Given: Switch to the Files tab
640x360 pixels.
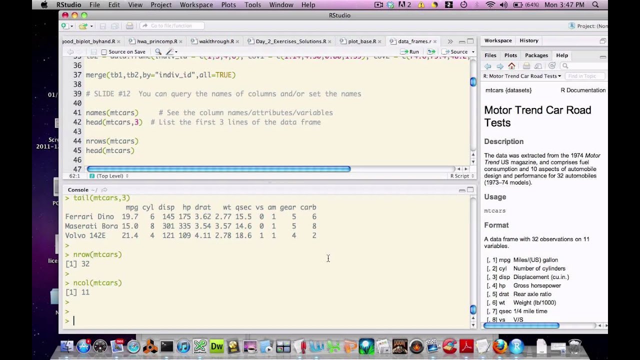Looking at the screenshot, I should tap(490, 55).
